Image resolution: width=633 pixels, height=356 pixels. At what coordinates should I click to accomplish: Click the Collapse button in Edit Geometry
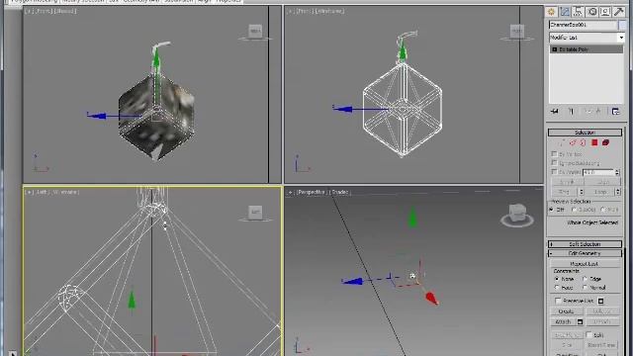coord(602,311)
